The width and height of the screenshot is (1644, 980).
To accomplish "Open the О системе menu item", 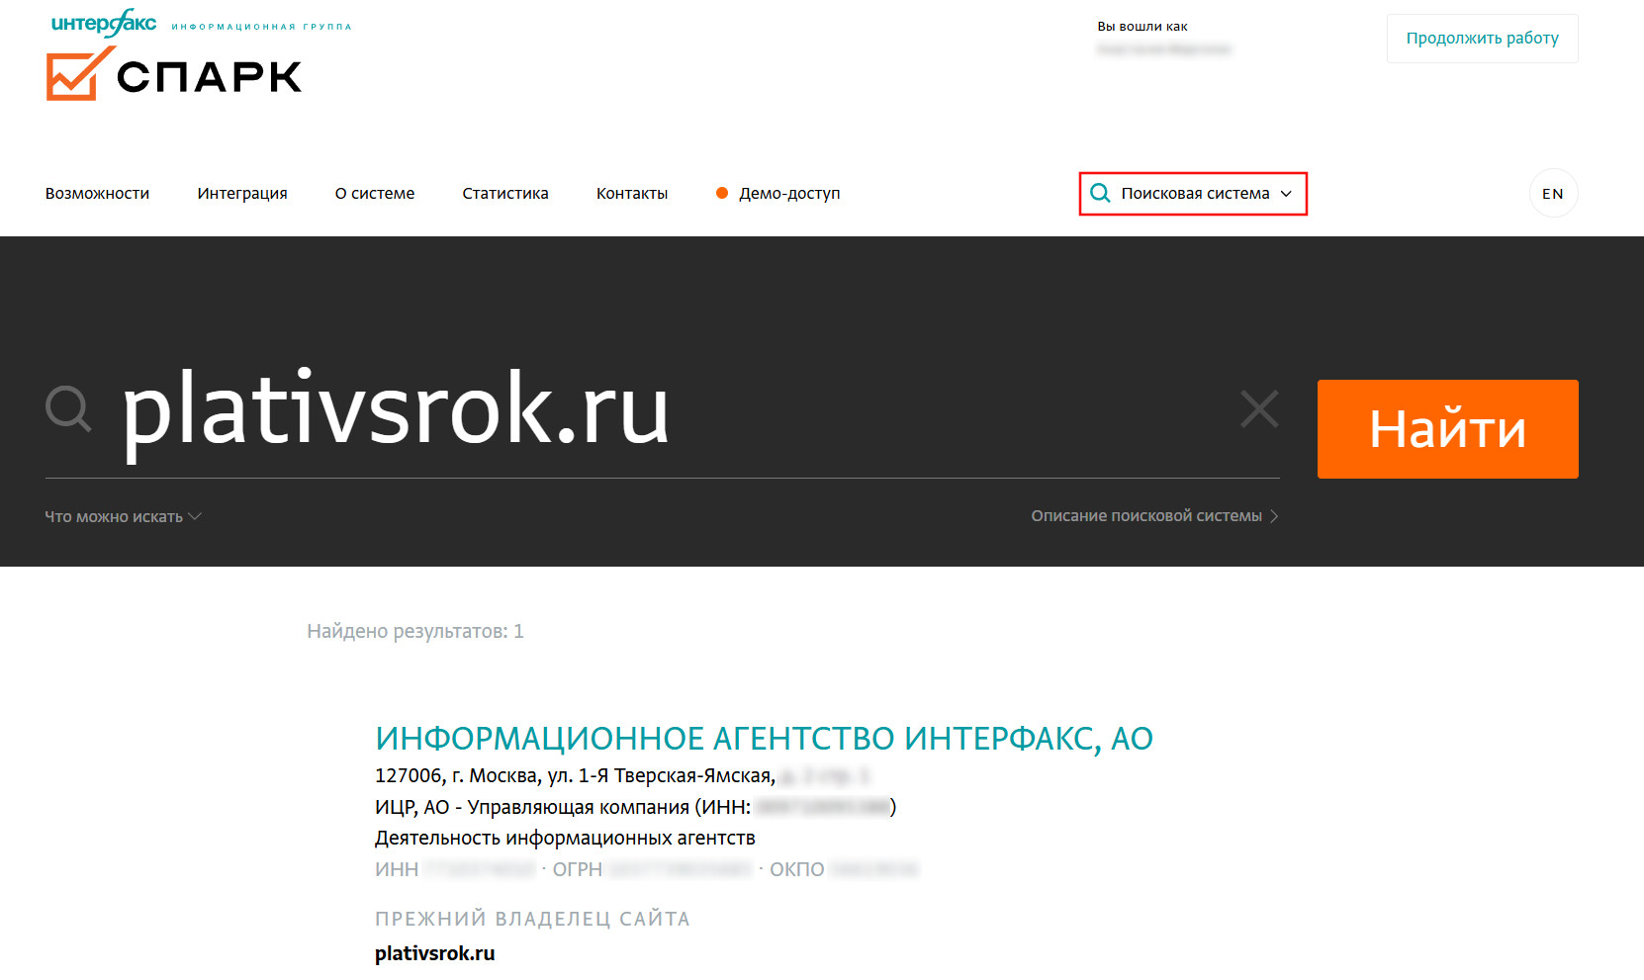I will coord(375,194).
